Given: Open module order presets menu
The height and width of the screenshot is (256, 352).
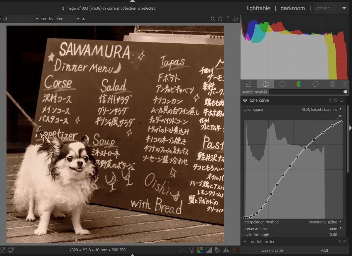Looking at the screenshot, I should coord(345,242).
